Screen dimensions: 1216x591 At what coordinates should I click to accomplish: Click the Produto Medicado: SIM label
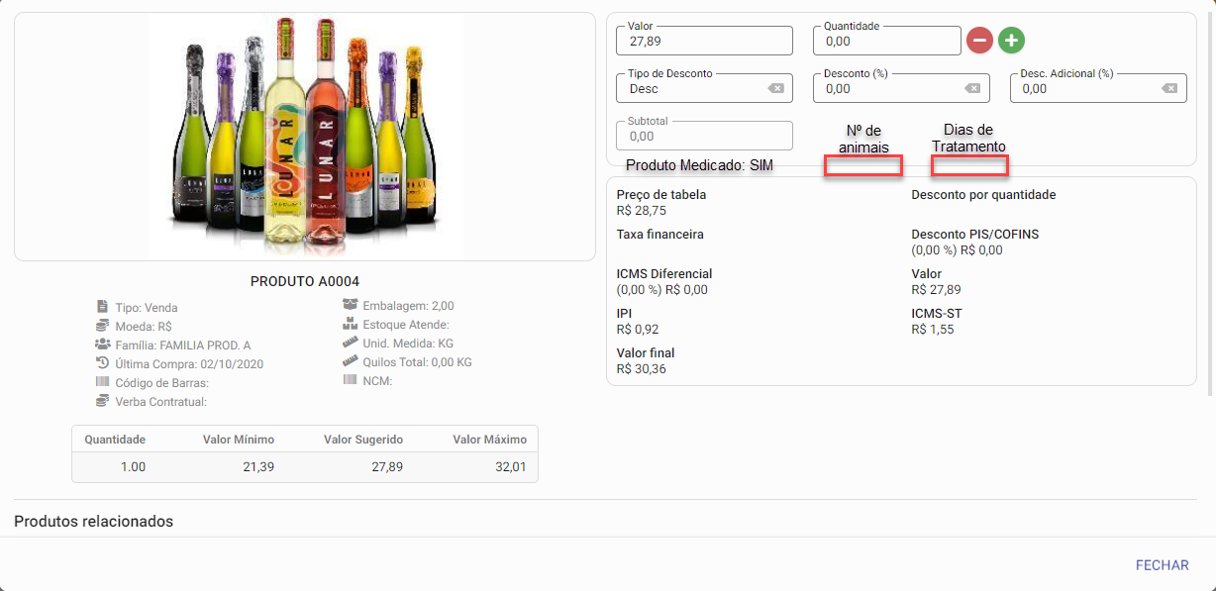point(700,165)
